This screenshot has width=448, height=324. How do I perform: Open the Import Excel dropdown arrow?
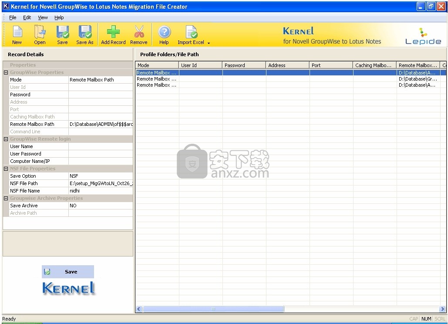209,43
